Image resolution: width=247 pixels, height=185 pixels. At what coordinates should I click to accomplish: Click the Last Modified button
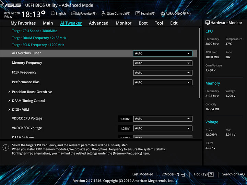click(143, 174)
